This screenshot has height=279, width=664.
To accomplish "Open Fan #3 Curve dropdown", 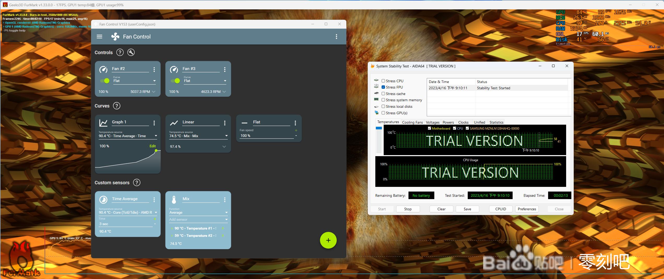I will click(x=205, y=81).
